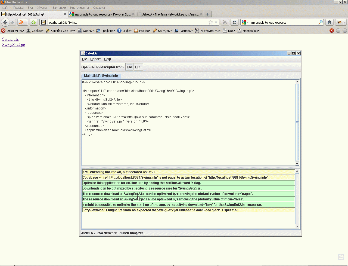Open JaNeLA Report menu
The width and height of the screenshot is (348, 266).
(95, 59)
